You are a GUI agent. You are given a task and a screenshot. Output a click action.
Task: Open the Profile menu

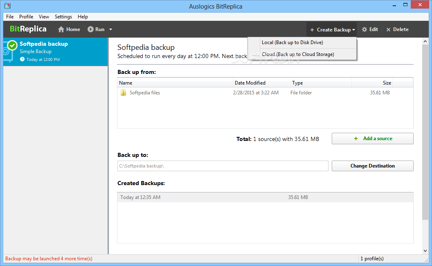click(26, 16)
